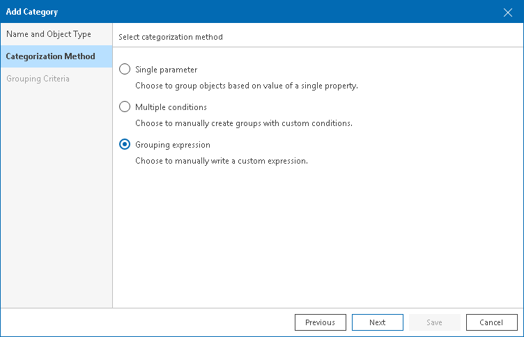The height and width of the screenshot is (337, 524).
Task: Select the Single parameter radio button
Action: tap(125, 70)
